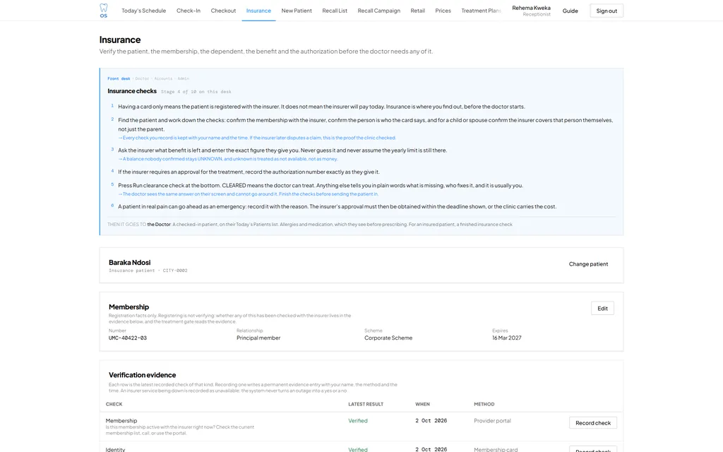Click the LATEST RESULT column header
Image resolution: width=723 pixels, height=452 pixels.
pos(366,404)
